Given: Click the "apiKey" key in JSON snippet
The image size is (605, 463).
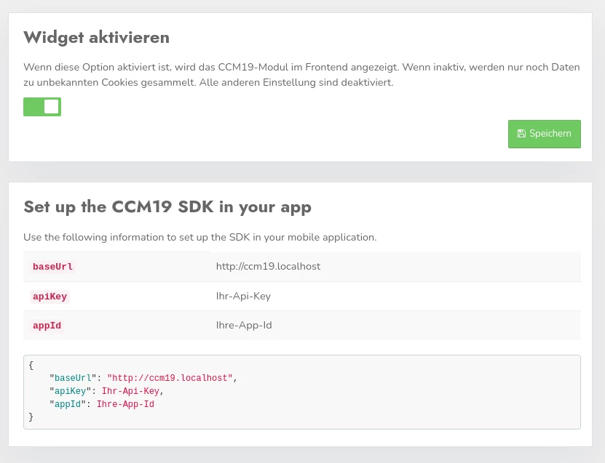Looking at the screenshot, I should (70, 392).
